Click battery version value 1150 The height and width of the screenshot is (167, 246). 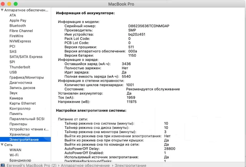132,55
